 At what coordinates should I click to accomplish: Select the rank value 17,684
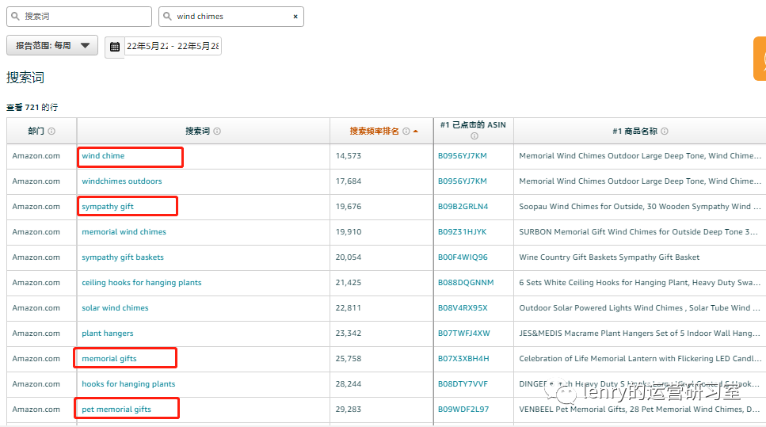pos(349,181)
